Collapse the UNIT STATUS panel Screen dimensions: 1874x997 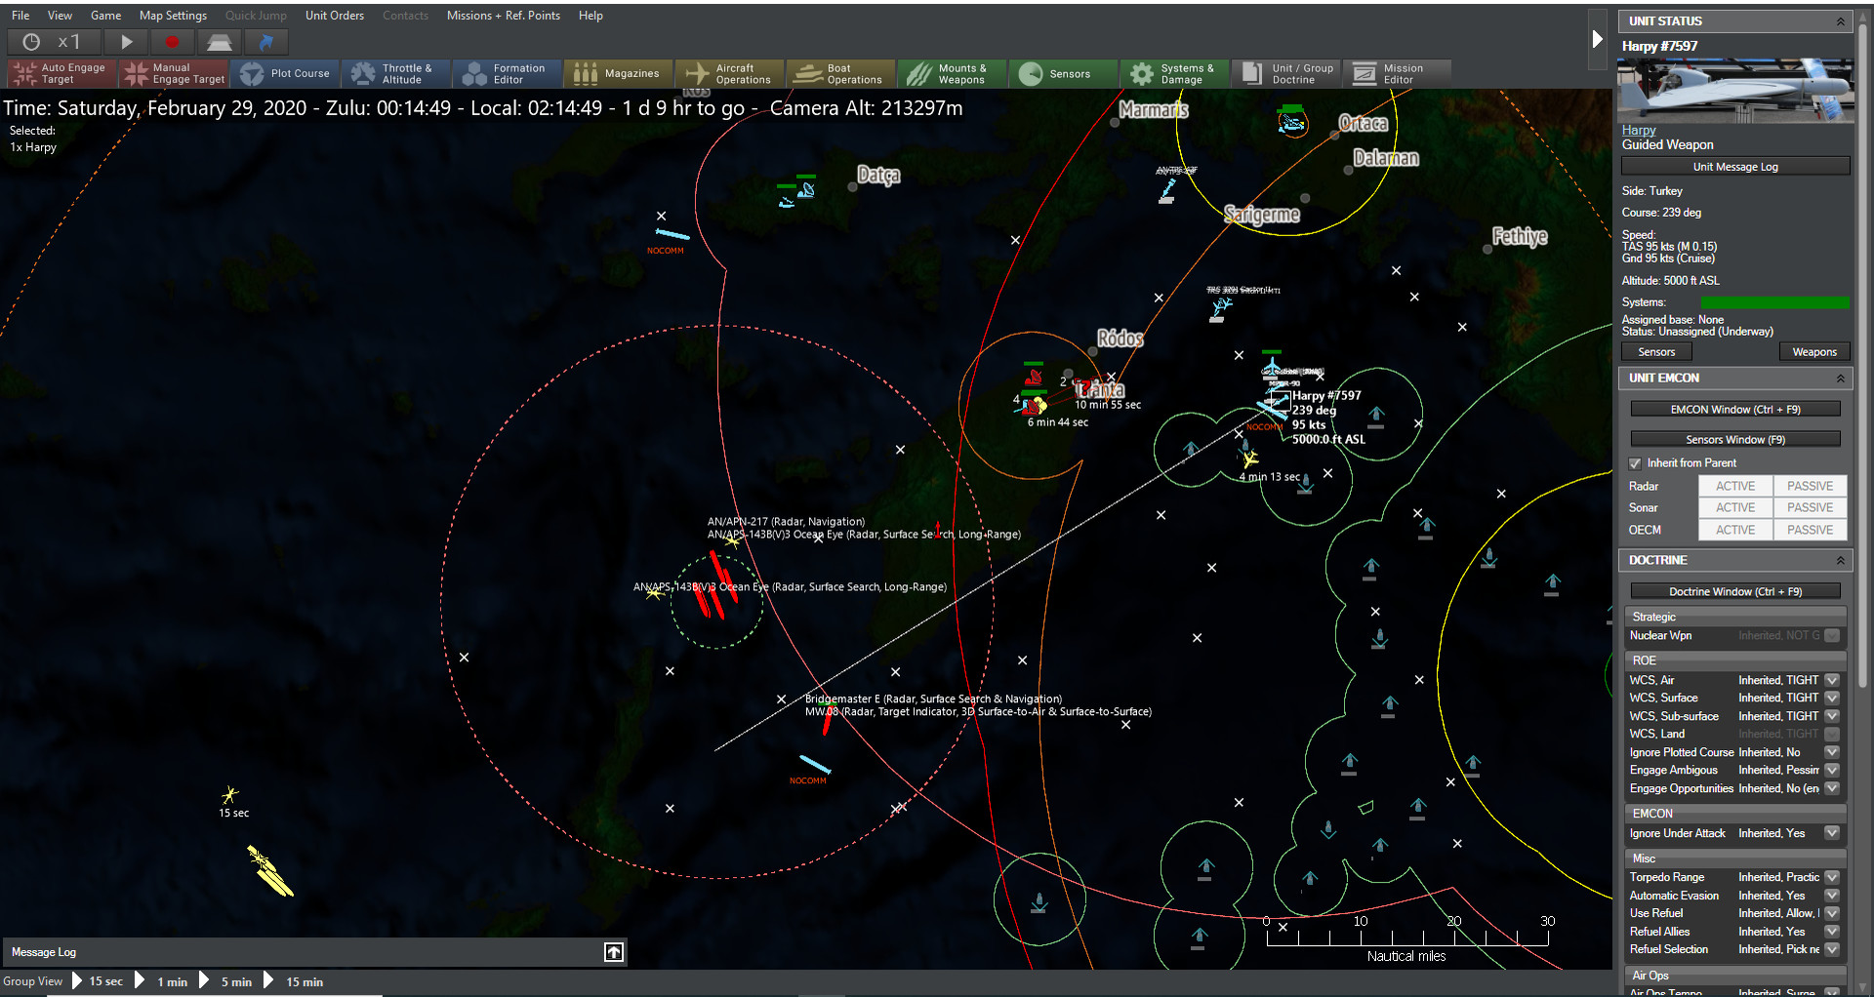click(1843, 20)
